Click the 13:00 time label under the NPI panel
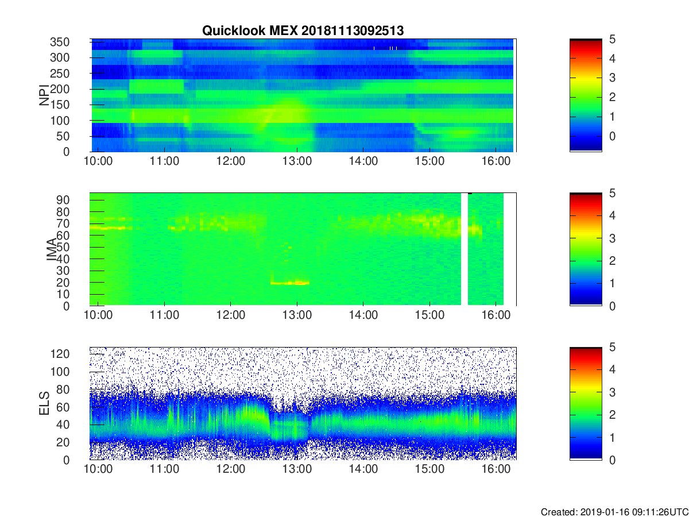This screenshot has width=689, height=517. point(297,161)
